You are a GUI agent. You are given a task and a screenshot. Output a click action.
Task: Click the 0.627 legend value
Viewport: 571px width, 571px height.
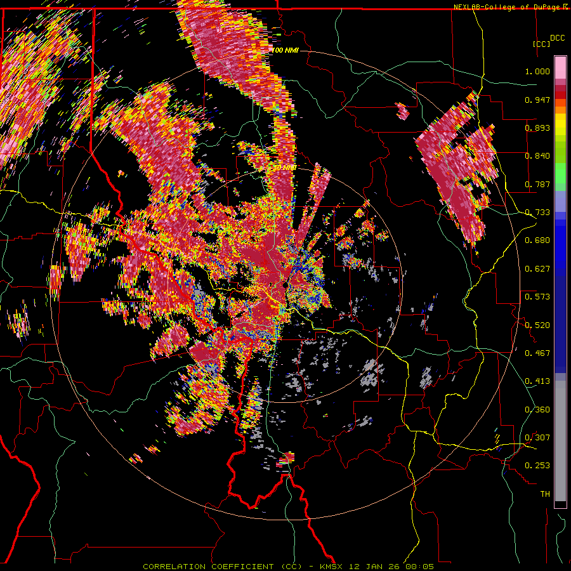click(537, 269)
